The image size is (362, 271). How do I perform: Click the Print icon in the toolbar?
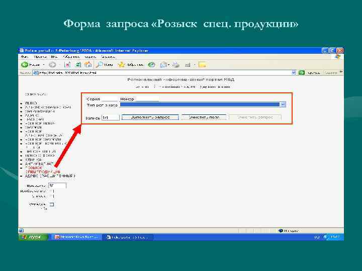[x=176, y=65]
